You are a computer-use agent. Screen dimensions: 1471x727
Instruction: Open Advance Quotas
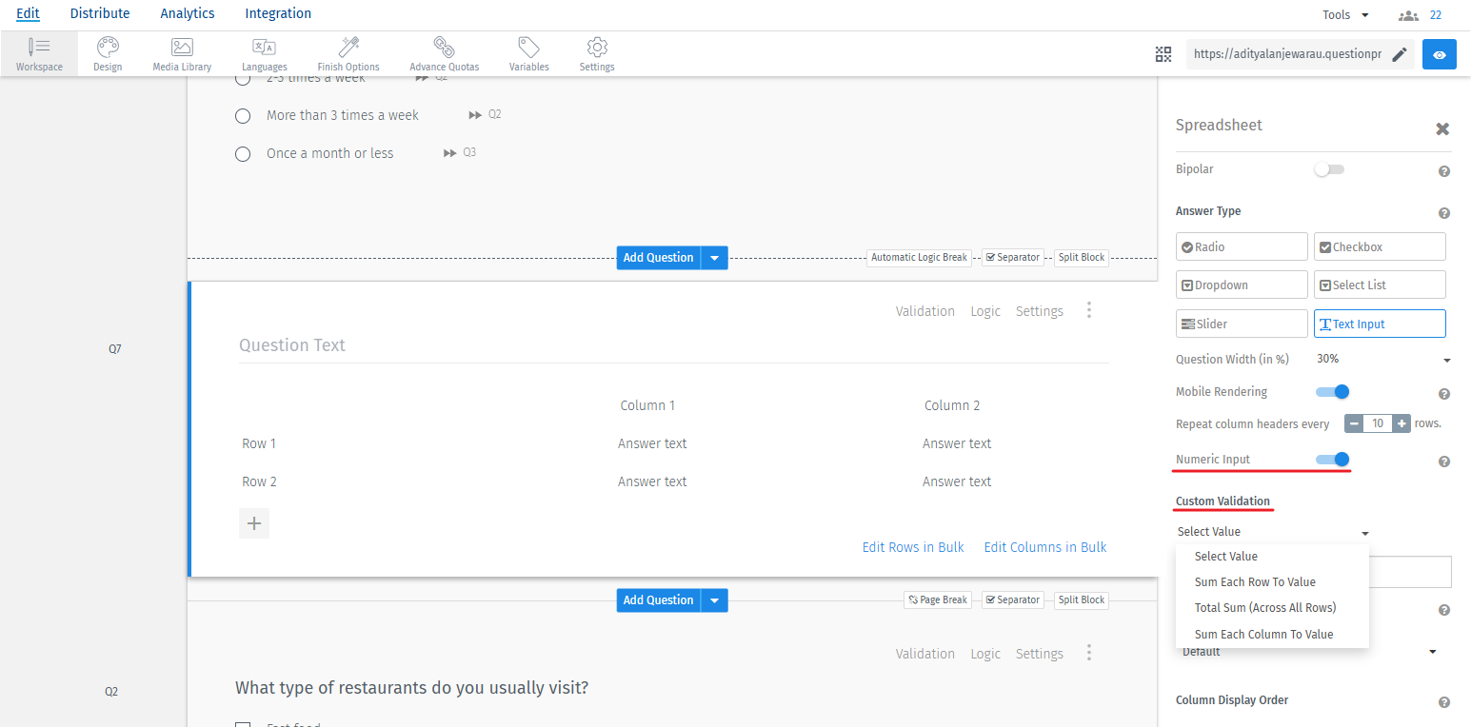pos(444,54)
